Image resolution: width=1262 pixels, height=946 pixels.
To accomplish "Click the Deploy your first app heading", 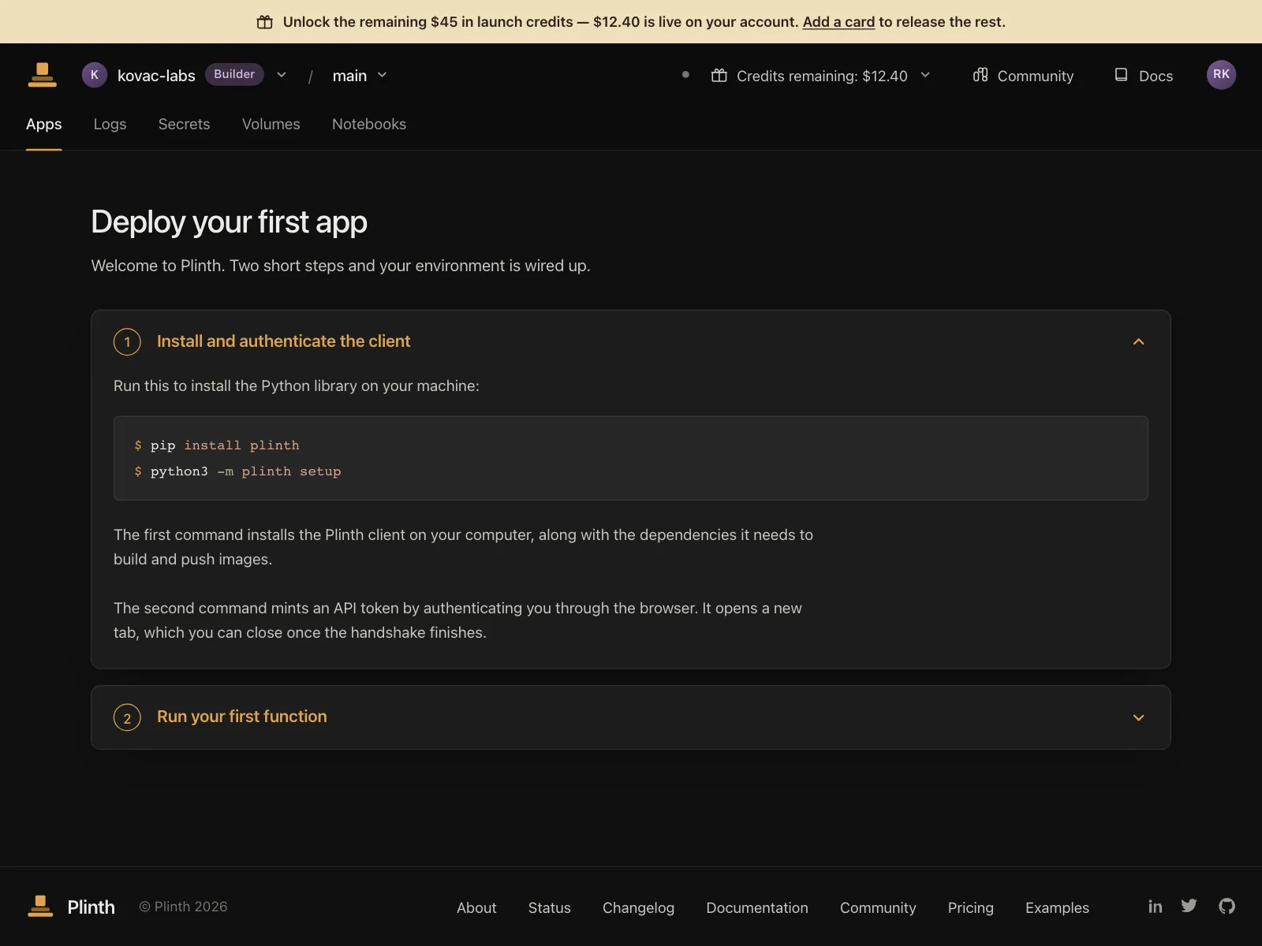I will pyautogui.click(x=229, y=222).
